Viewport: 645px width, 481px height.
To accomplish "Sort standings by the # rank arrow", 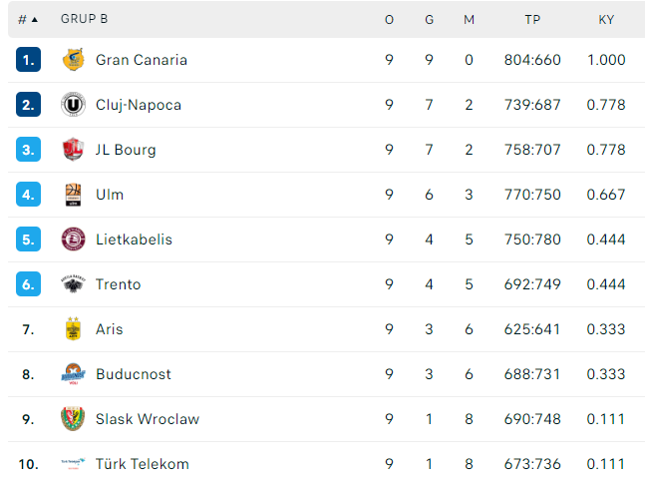I will point(28,19).
